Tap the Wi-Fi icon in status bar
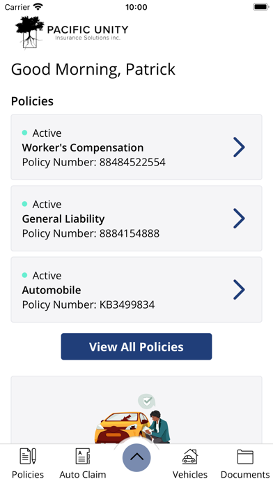The image size is (273, 486). (x=38, y=6)
